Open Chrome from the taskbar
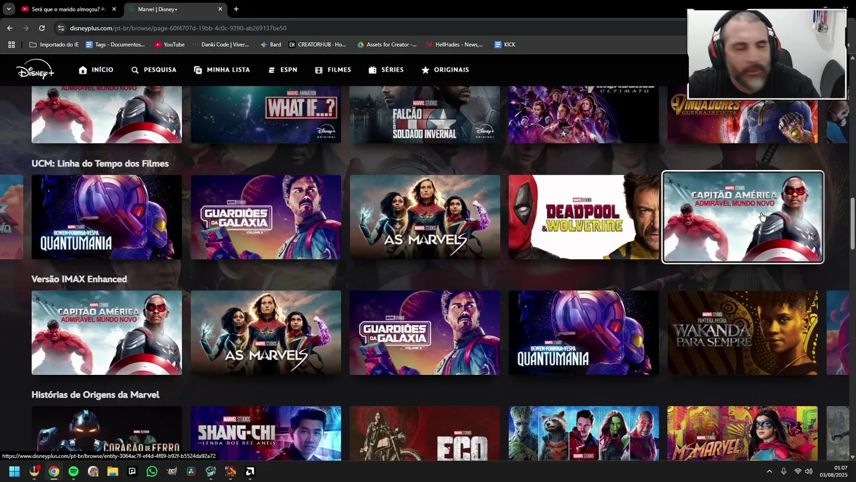This screenshot has height=482, width=856. click(53, 471)
